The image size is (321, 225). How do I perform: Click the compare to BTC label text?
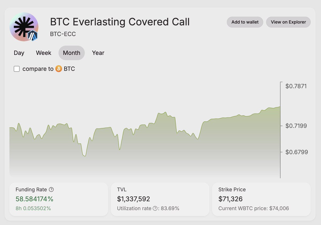[x=49, y=69]
